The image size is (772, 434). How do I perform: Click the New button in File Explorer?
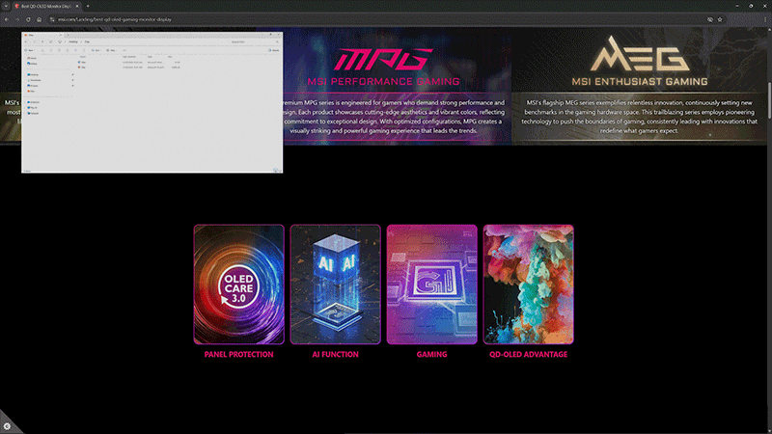click(x=30, y=50)
